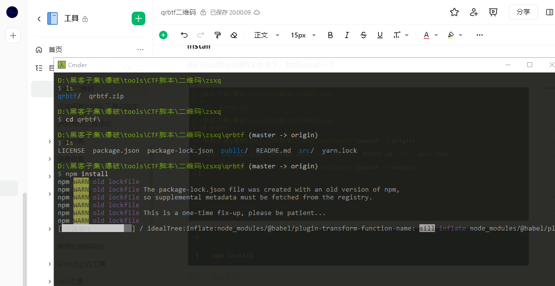The height and width of the screenshot is (286, 555).
Task: Create new item with green plus button
Action: pyautogui.click(x=139, y=18)
